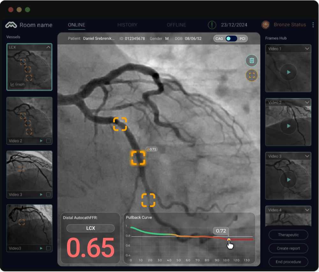Click the 0.72 tooltip on pullback curve
Image resolution: width=319 pixels, height=272 pixels.
[221, 231]
